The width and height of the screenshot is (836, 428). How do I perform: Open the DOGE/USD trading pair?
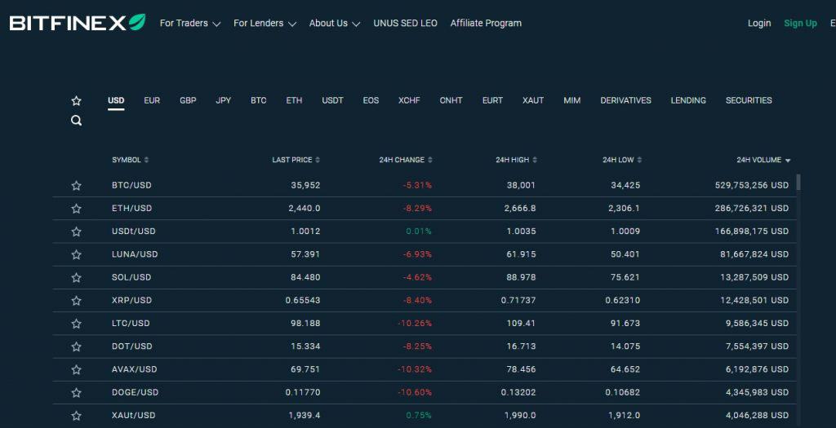[136, 392]
